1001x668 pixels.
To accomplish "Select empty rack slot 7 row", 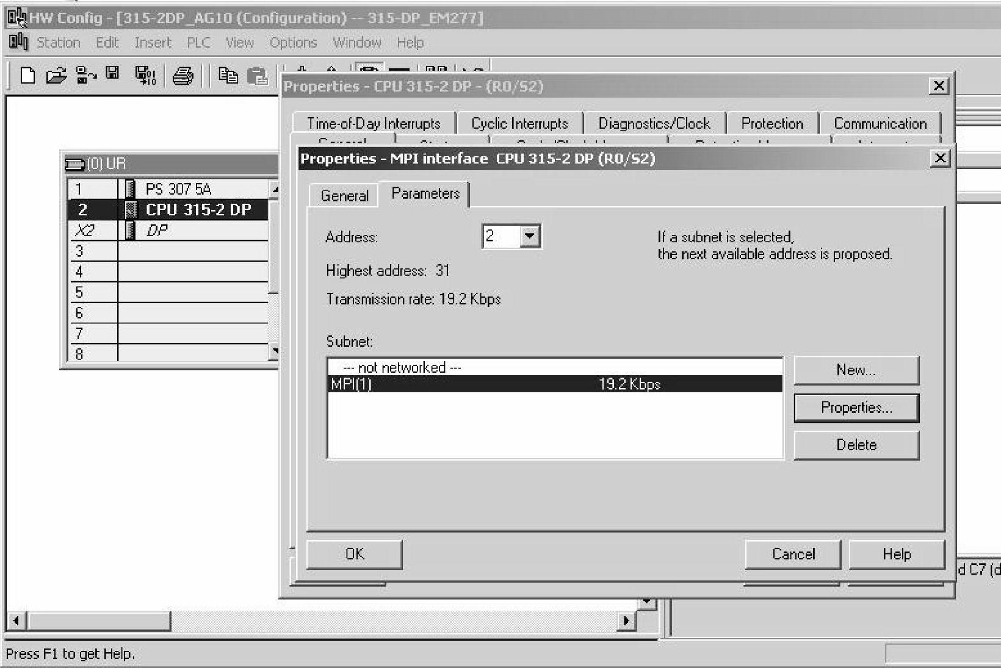I will (x=168, y=334).
